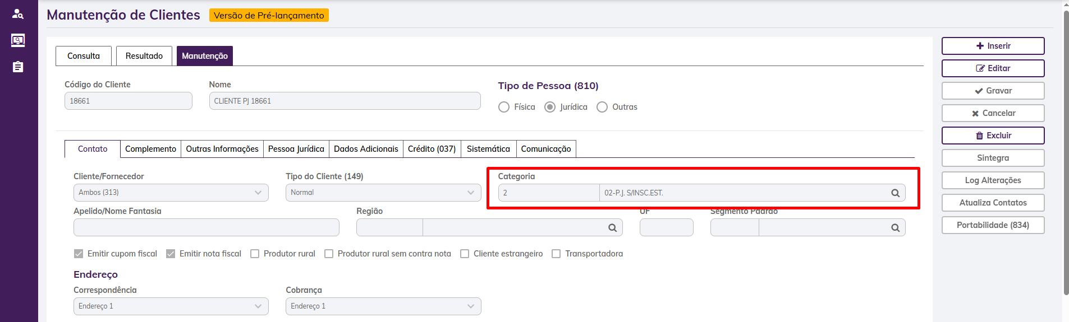This screenshot has height=322, width=1069.
Task: Click the Região search magnifier icon
Action: coord(612,227)
